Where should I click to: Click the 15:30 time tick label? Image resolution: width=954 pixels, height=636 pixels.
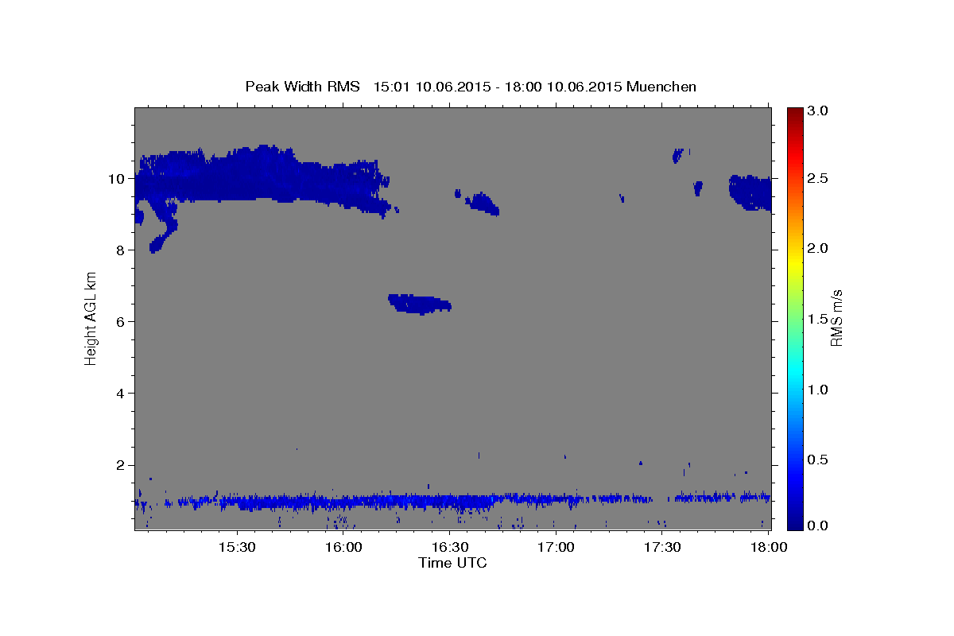[x=236, y=548]
